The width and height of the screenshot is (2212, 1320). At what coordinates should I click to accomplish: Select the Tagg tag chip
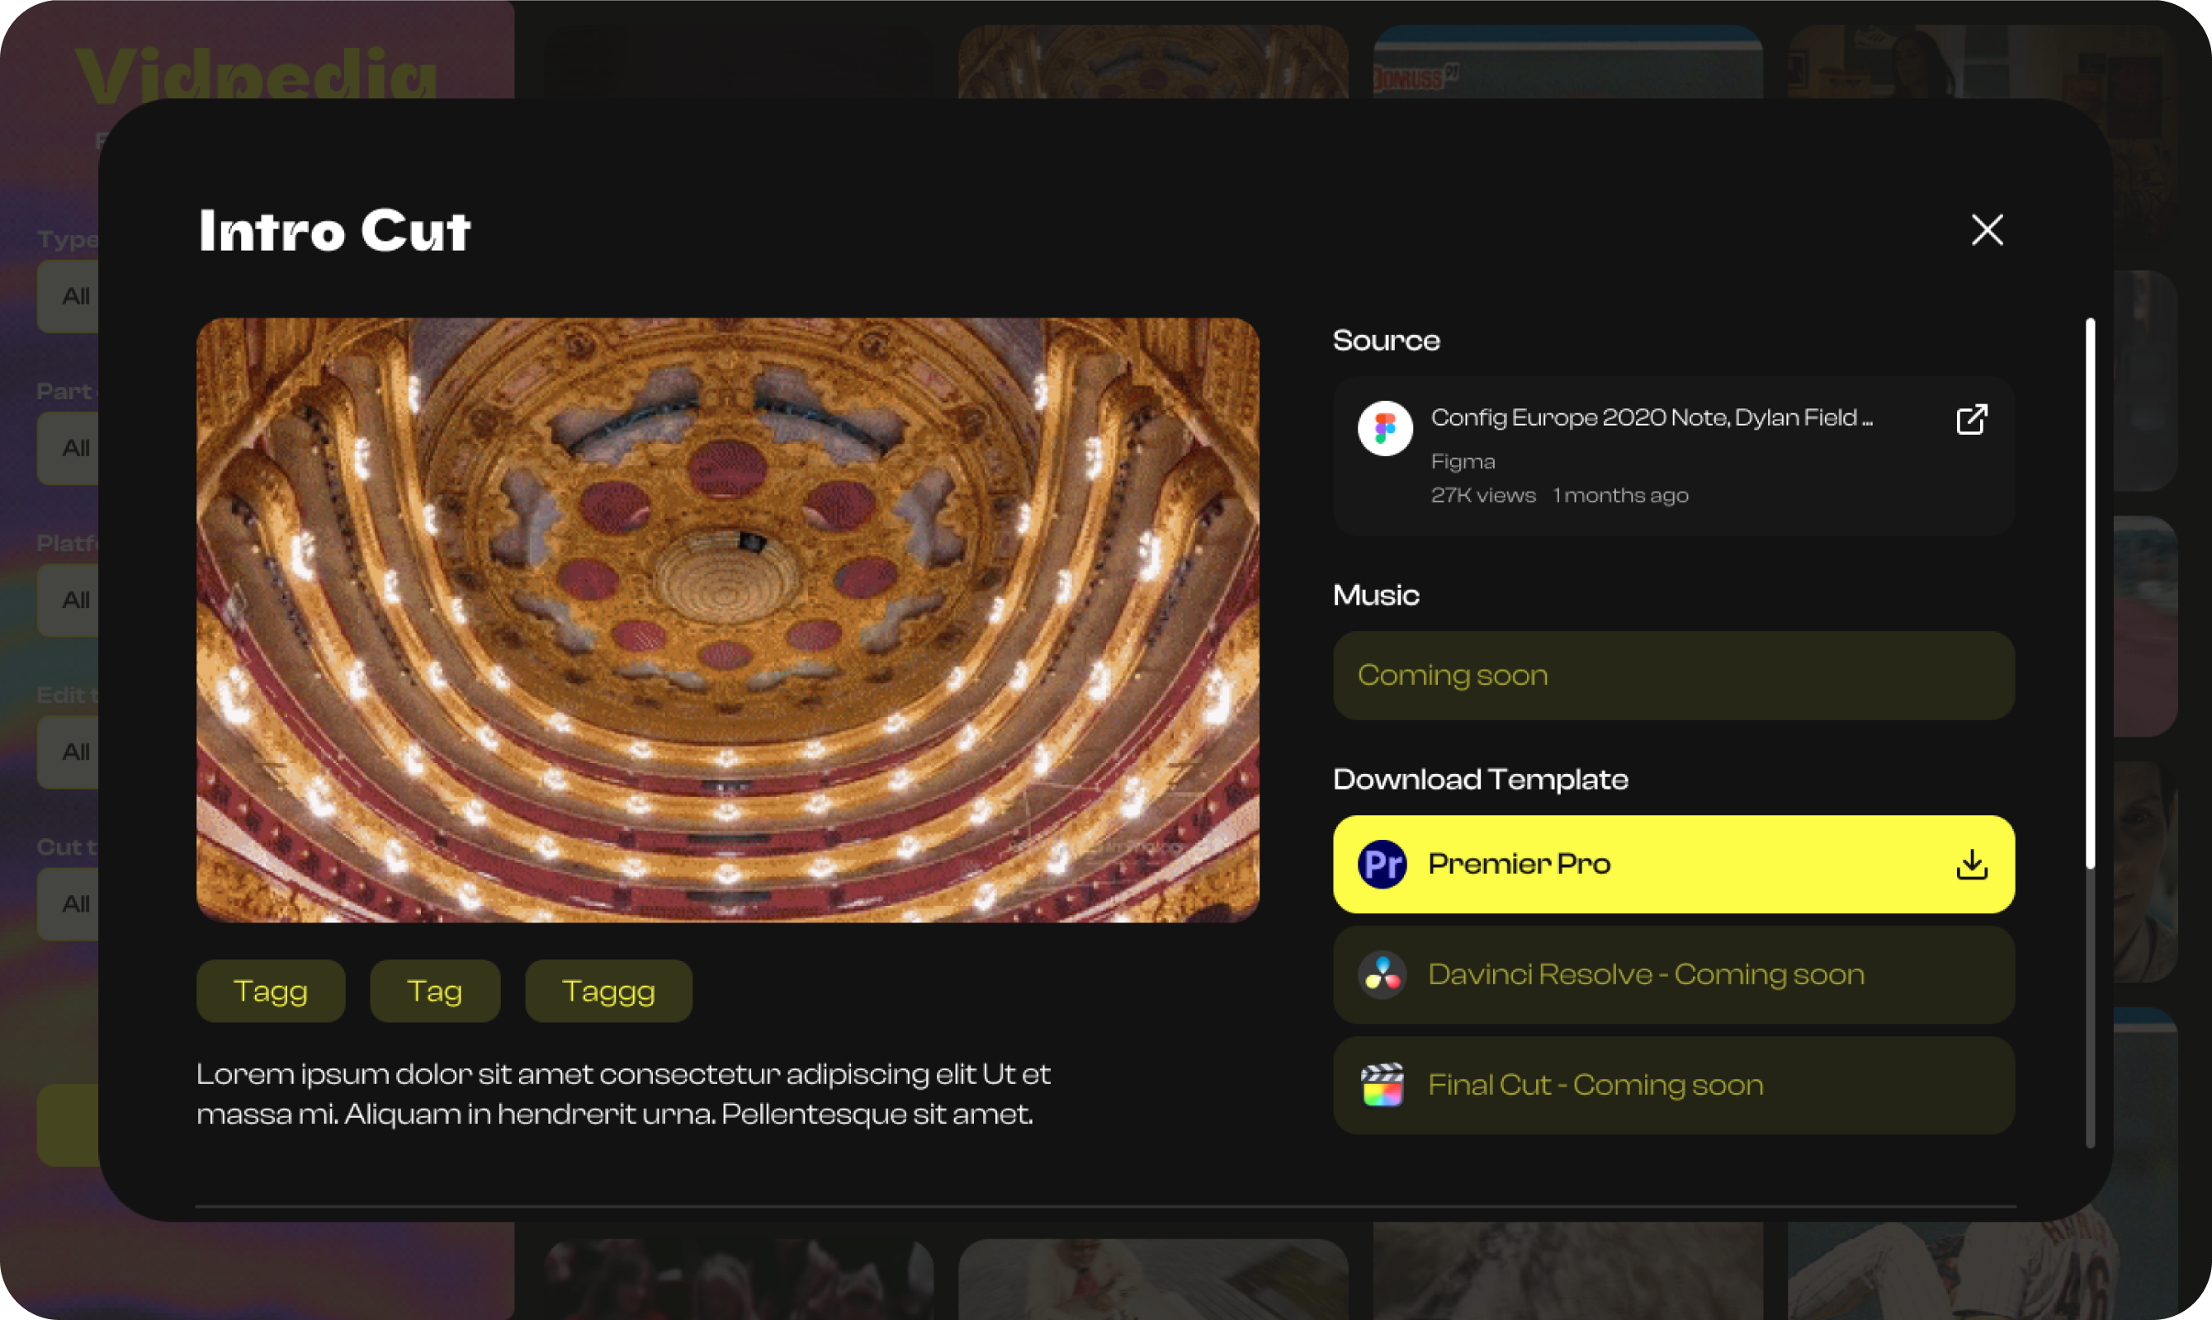click(271, 991)
